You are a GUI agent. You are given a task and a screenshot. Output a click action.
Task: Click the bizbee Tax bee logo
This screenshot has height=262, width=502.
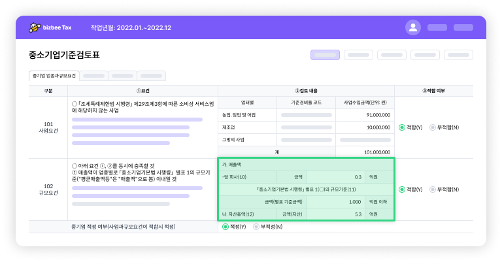[x=35, y=27]
